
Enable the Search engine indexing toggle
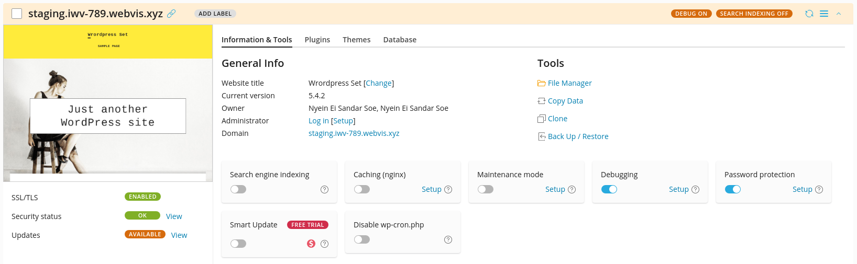pyautogui.click(x=238, y=189)
